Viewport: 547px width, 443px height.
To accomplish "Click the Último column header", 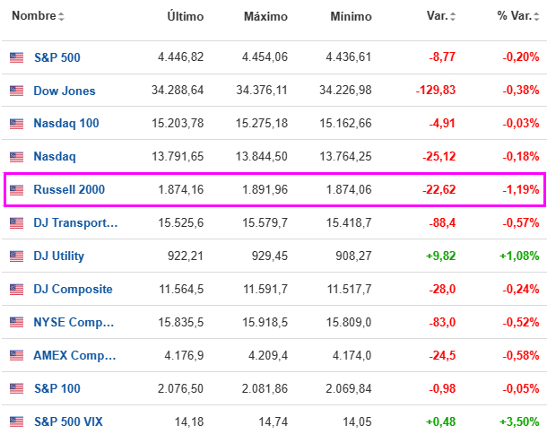I will [186, 17].
